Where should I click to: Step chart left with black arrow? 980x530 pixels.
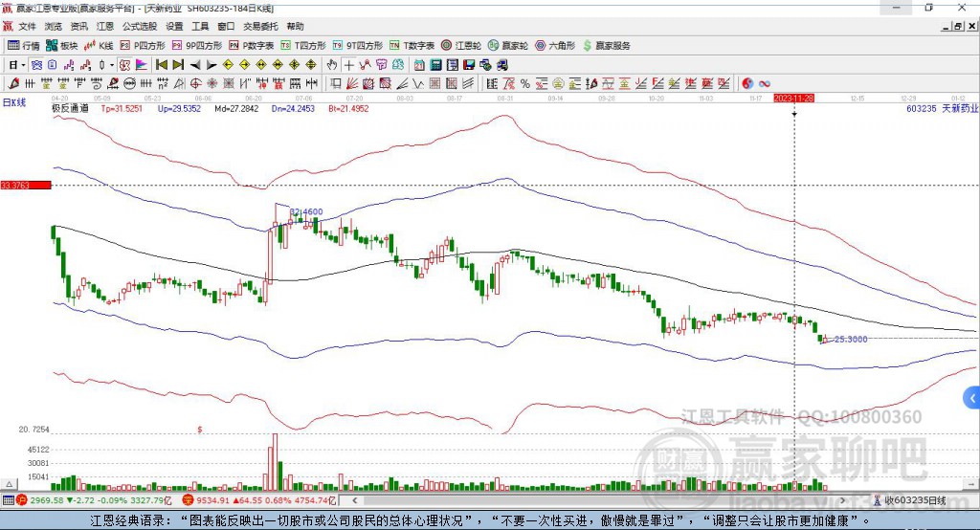(x=195, y=65)
